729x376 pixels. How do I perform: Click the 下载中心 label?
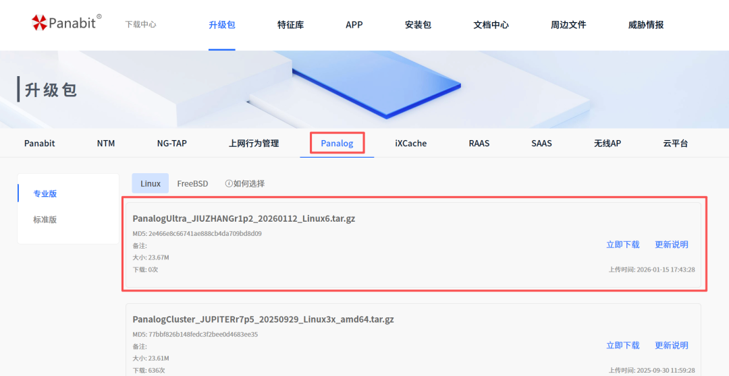pos(140,25)
